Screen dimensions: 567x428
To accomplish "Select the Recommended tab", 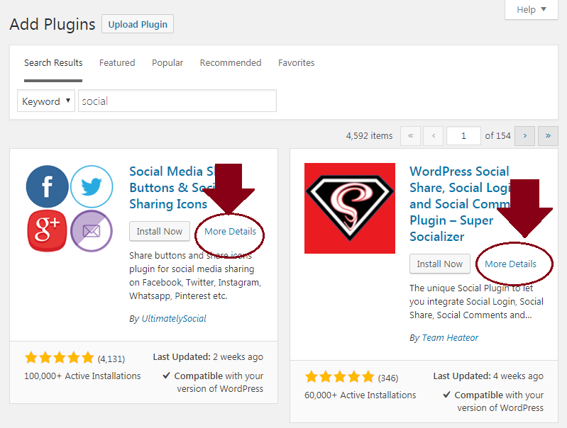I will [x=231, y=63].
